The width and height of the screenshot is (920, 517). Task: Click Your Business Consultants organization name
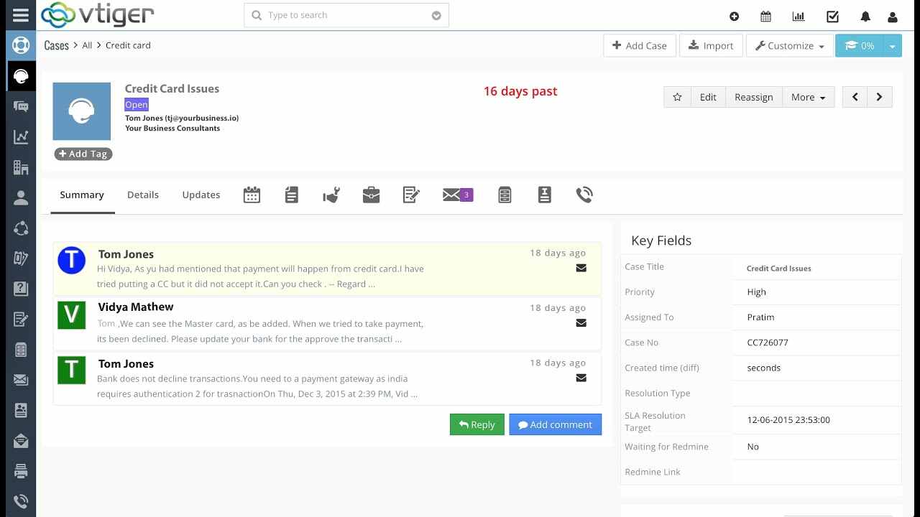point(172,129)
